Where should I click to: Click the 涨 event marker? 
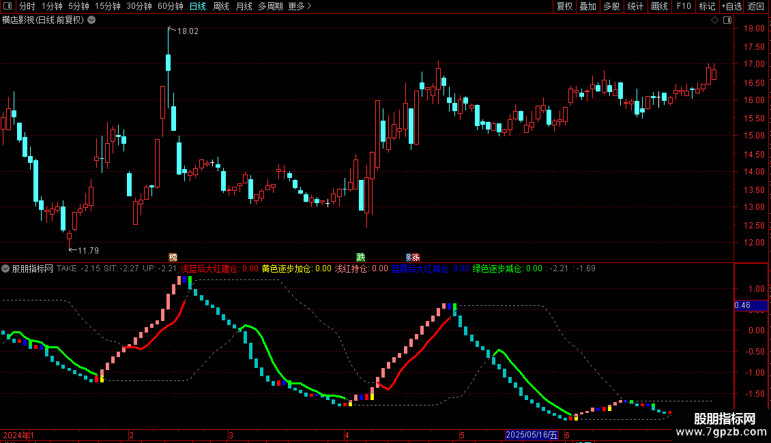416,258
